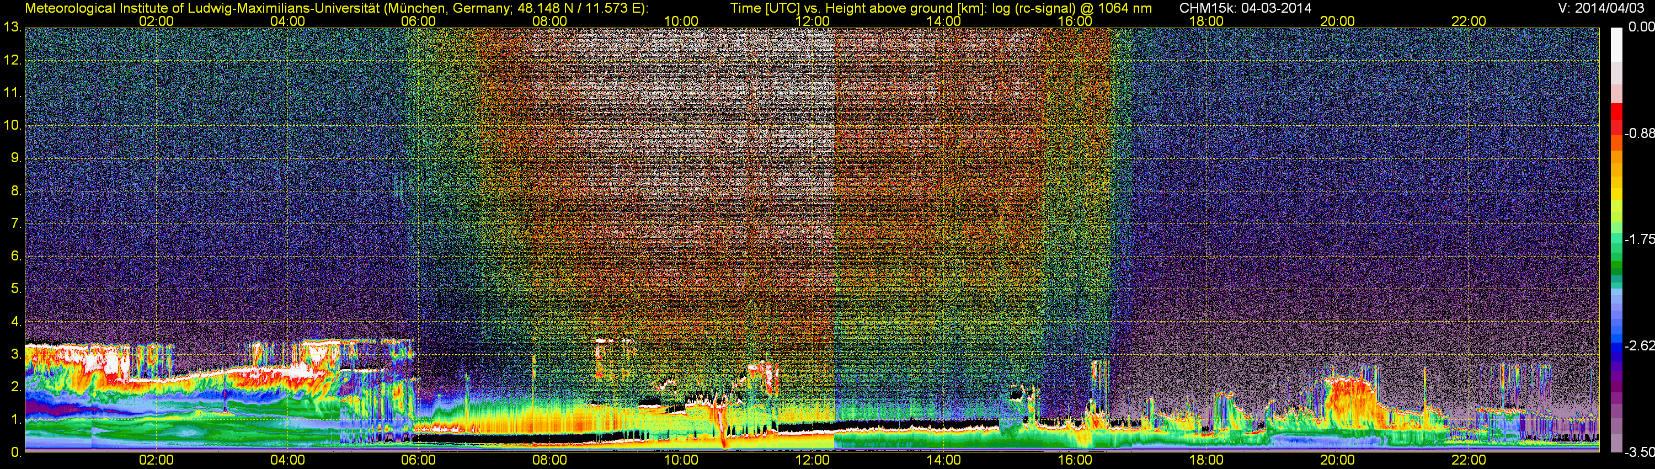
Task: Click the 9. km height axis label
Action: [17, 158]
